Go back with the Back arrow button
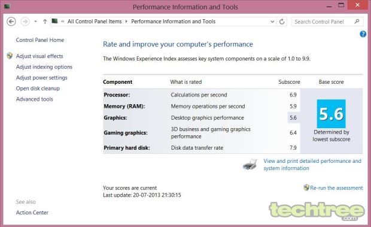 coord(11,22)
